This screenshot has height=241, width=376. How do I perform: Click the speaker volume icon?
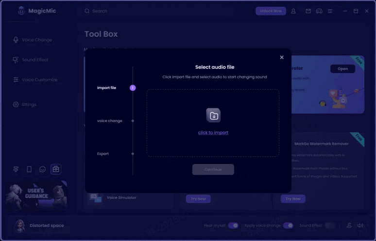point(360,225)
